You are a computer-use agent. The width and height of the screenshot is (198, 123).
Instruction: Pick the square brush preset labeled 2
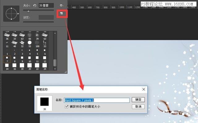[15, 52]
